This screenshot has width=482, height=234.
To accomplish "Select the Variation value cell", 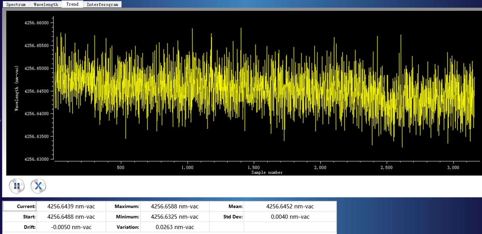I will (175, 227).
